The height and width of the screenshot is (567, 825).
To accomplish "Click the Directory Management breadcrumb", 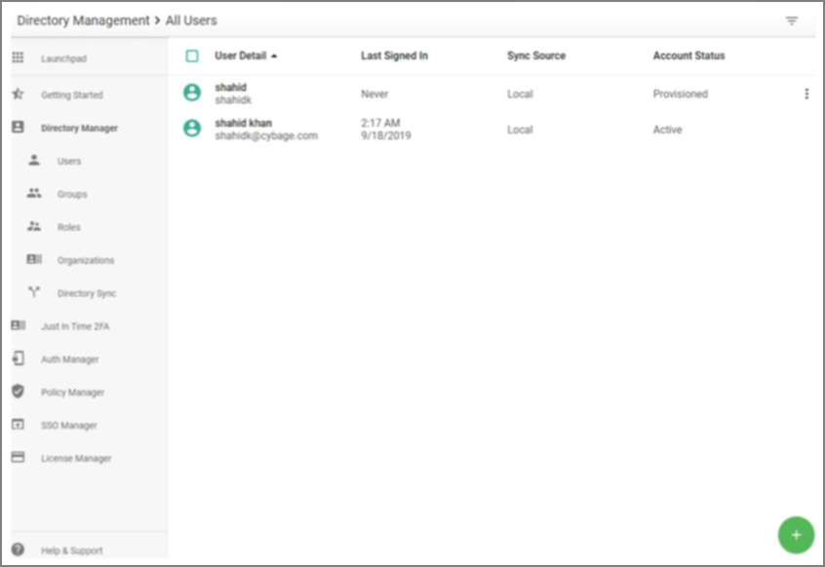I will click(83, 20).
